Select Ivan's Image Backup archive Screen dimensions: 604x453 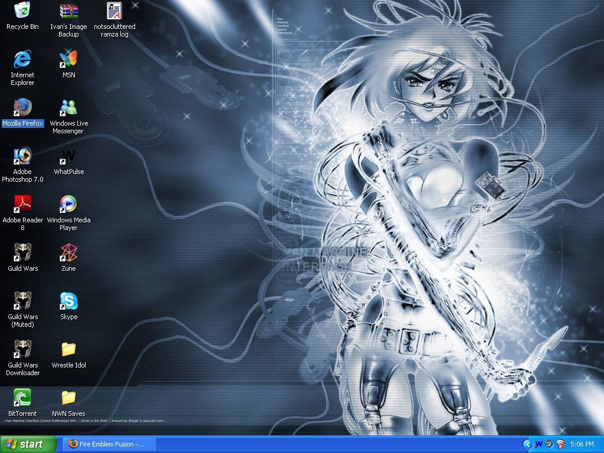pyautogui.click(x=68, y=11)
